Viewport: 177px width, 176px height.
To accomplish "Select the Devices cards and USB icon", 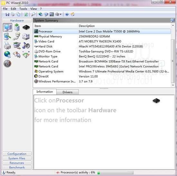I will click(17, 46).
